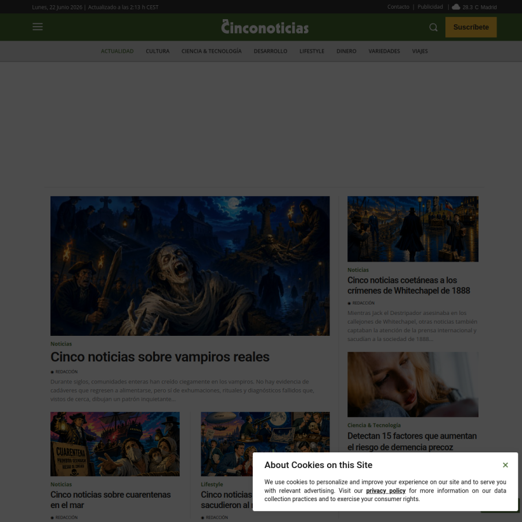Image resolution: width=522 pixels, height=522 pixels.
Task: Open vampire article main image
Action: (x=190, y=266)
